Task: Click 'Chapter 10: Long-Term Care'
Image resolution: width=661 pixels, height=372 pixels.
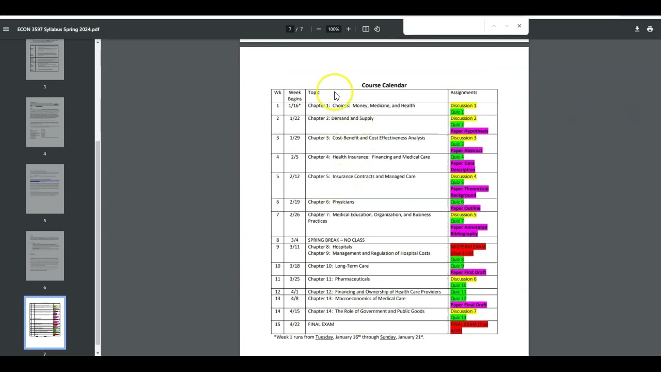Action: point(338,266)
